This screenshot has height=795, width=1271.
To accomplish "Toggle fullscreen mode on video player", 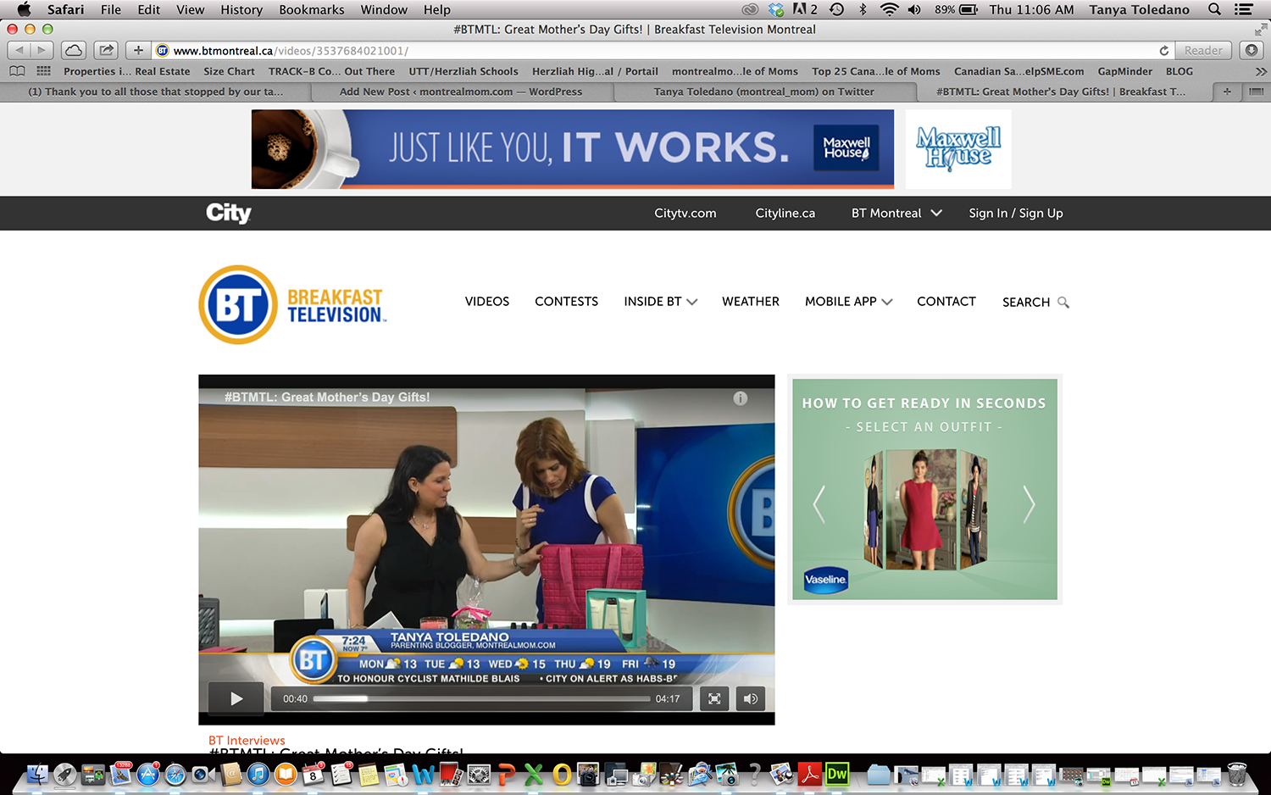I will coord(714,698).
